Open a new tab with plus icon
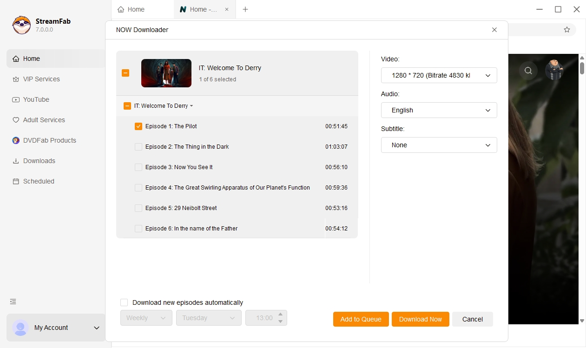Screen dimensions: 586x348 (245, 9)
